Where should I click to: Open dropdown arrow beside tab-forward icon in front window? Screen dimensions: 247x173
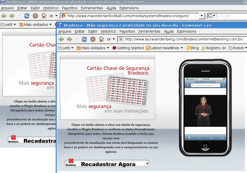(114, 39)
